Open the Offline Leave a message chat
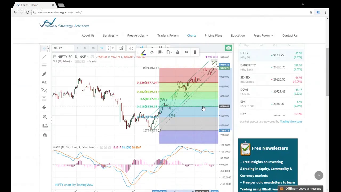The image size is (341, 192). (x=300, y=189)
